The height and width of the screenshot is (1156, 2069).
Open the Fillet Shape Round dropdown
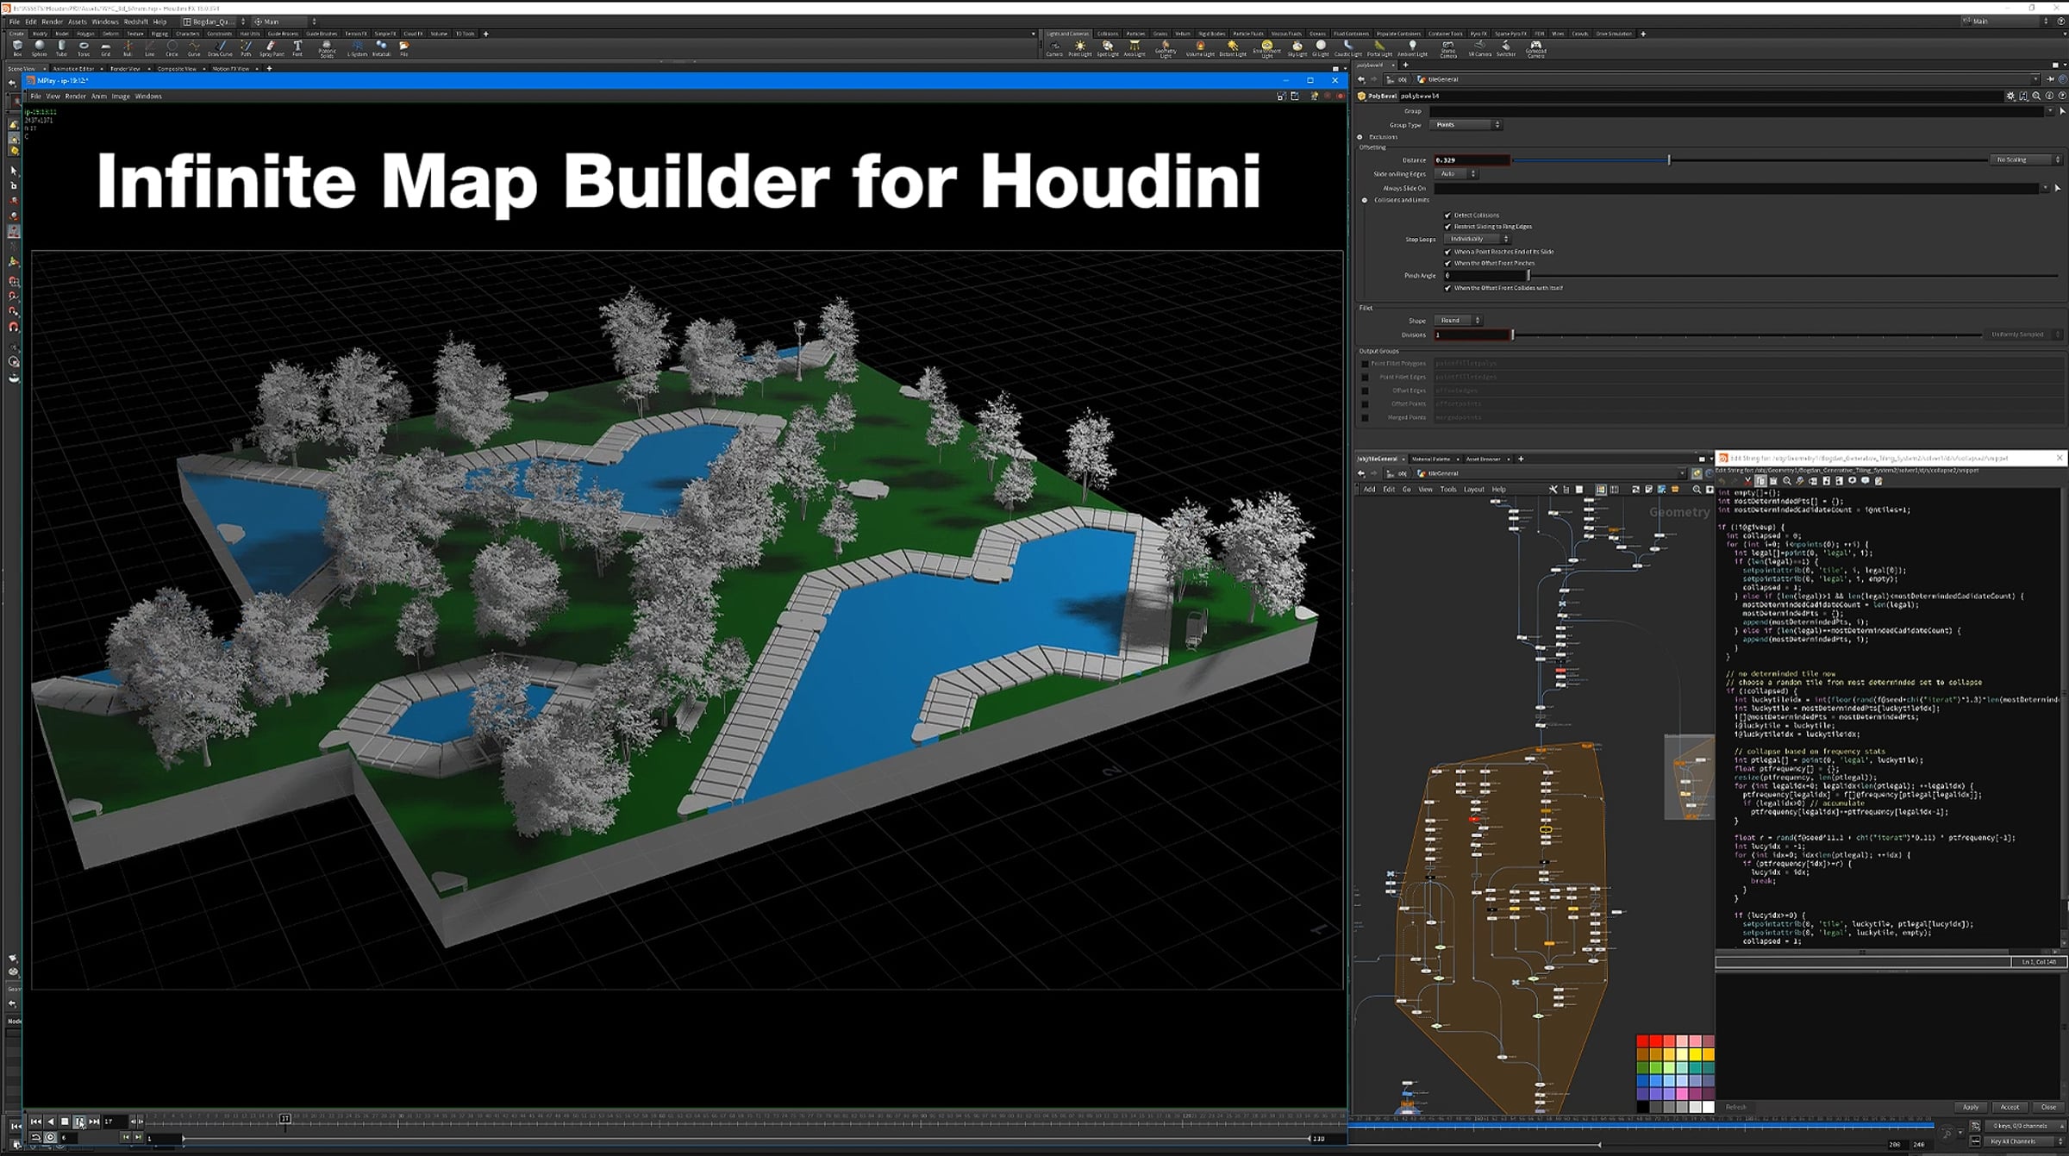coord(1457,321)
